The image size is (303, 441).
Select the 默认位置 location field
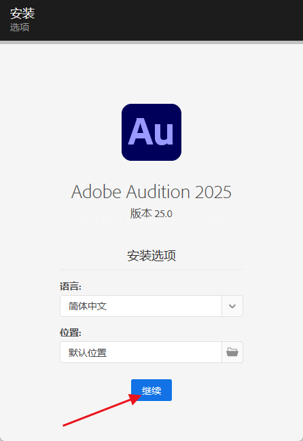(141, 352)
